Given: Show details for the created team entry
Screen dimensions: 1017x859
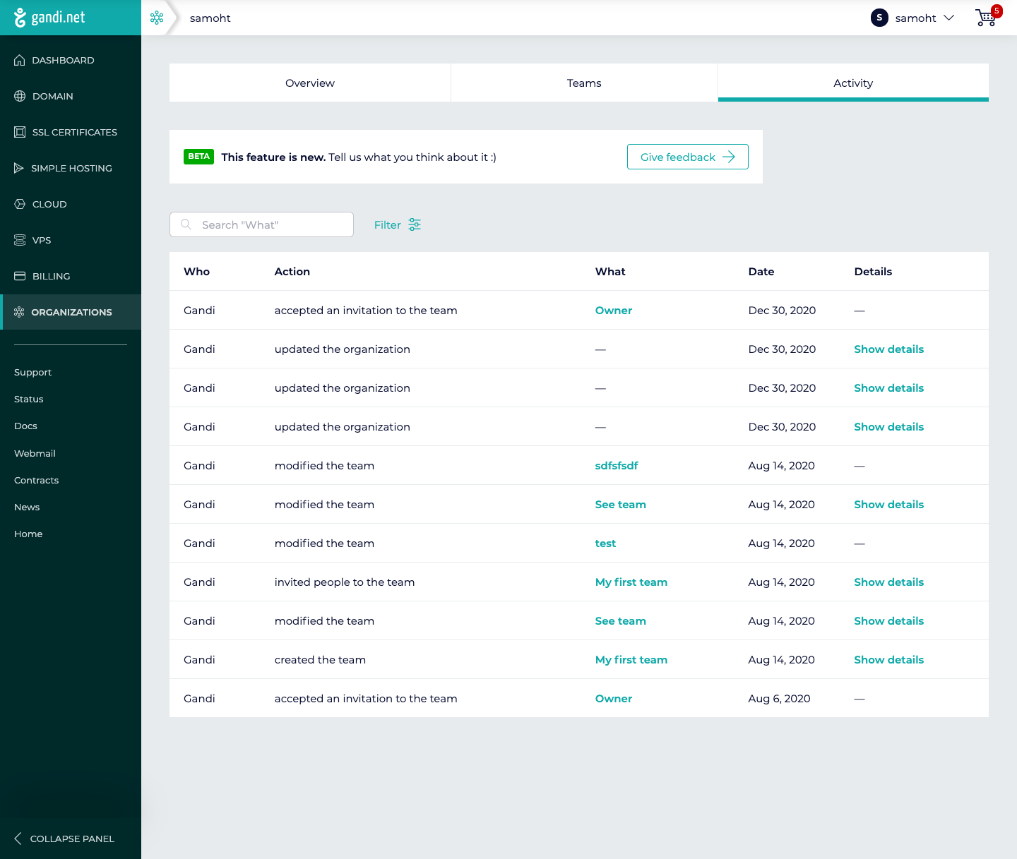Looking at the screenshot, I should point(888,659).
